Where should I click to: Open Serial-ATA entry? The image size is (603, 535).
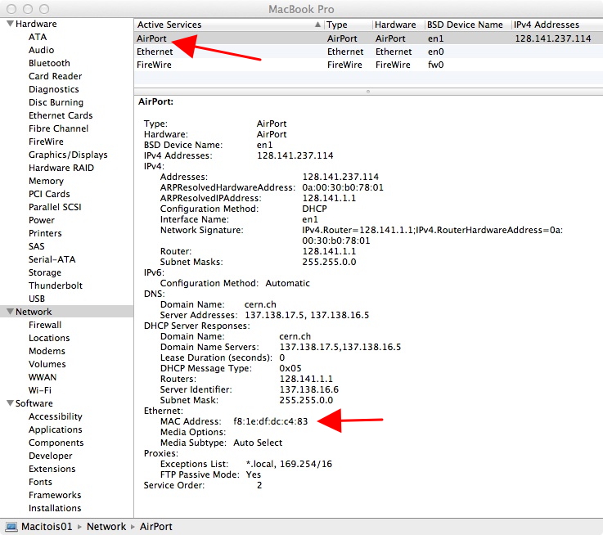click(x=52, y=259)
